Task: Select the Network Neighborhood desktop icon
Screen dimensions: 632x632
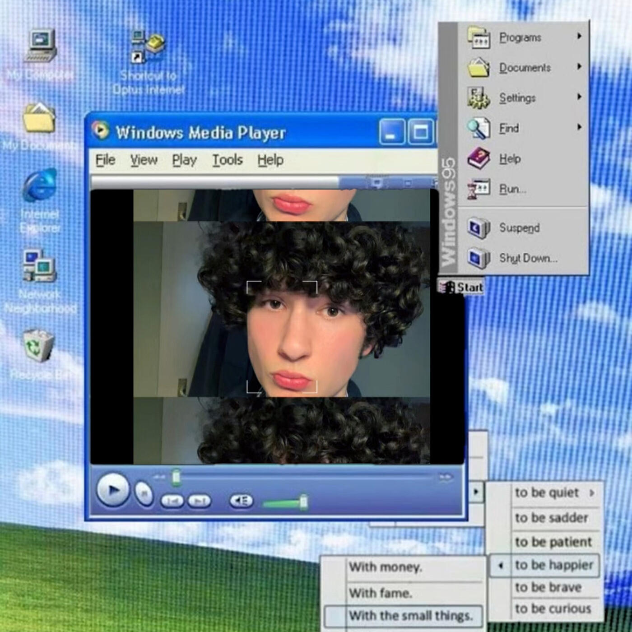Action: click(40, 265)
